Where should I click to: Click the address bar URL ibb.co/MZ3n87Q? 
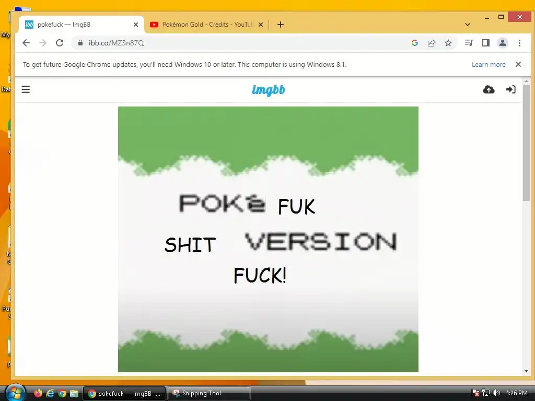(x=116, y=43)
